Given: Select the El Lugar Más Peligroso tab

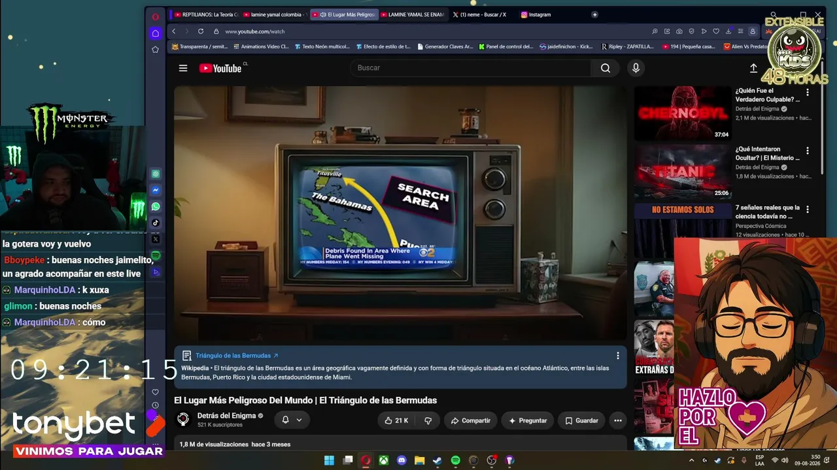Looking at the screenshot, I should [344, 14].
